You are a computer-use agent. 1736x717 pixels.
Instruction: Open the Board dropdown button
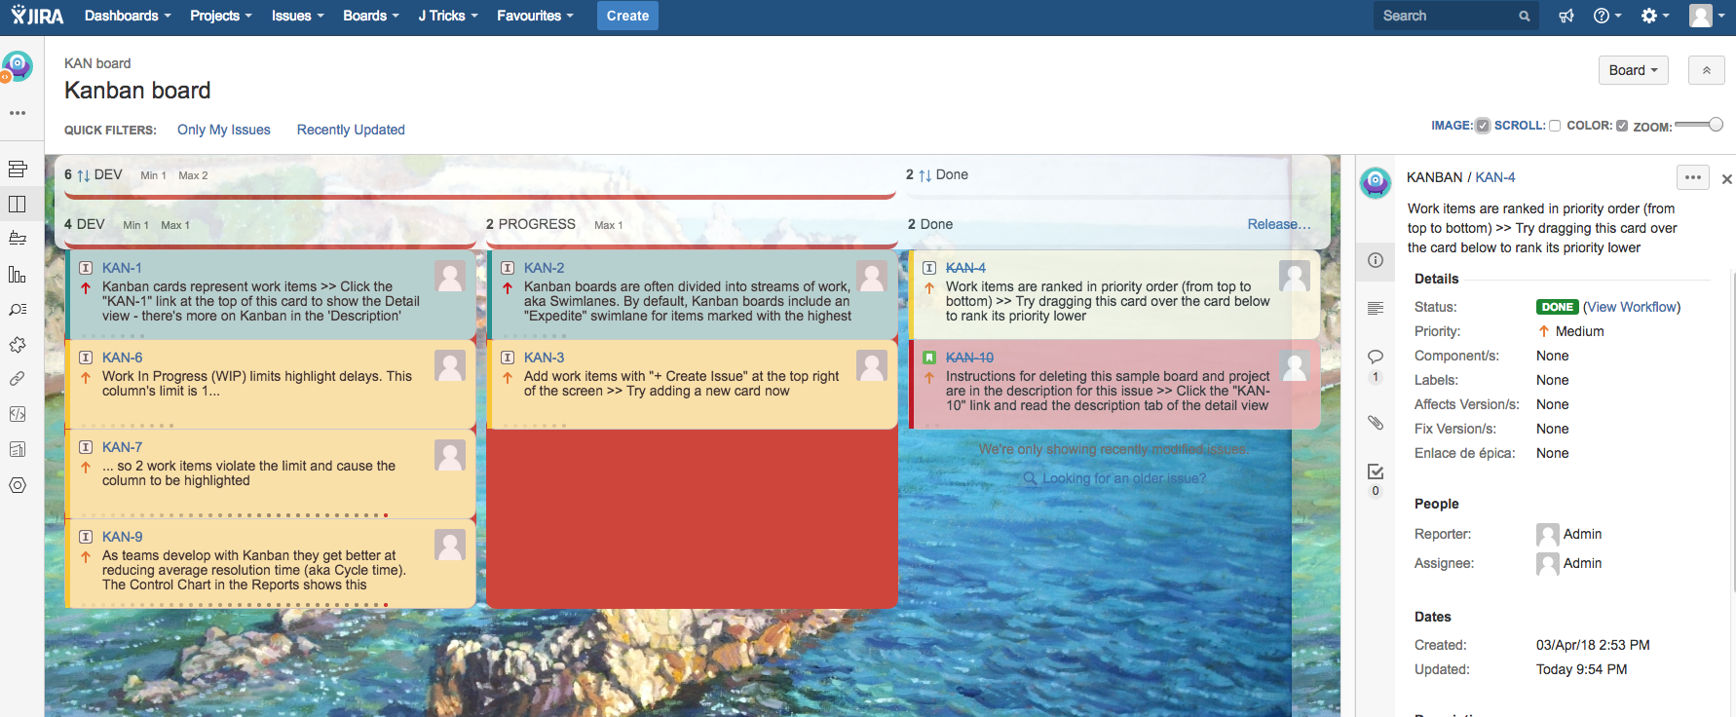pyautogui.click(x=1633, y=70)
